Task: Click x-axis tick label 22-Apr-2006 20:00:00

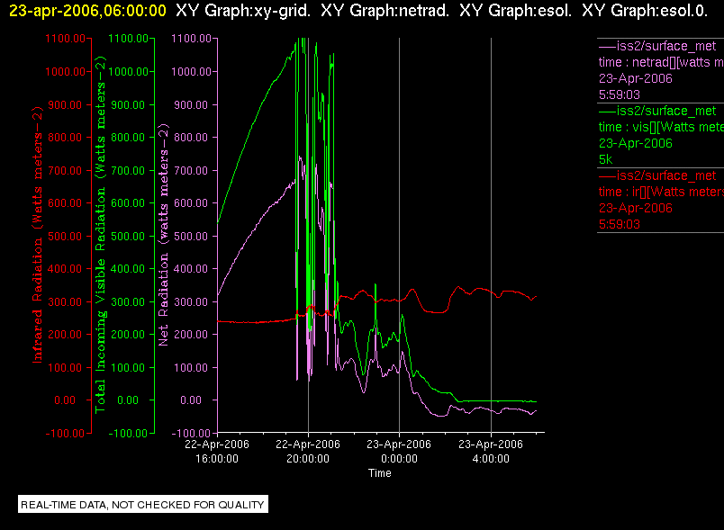Action: 308,452
